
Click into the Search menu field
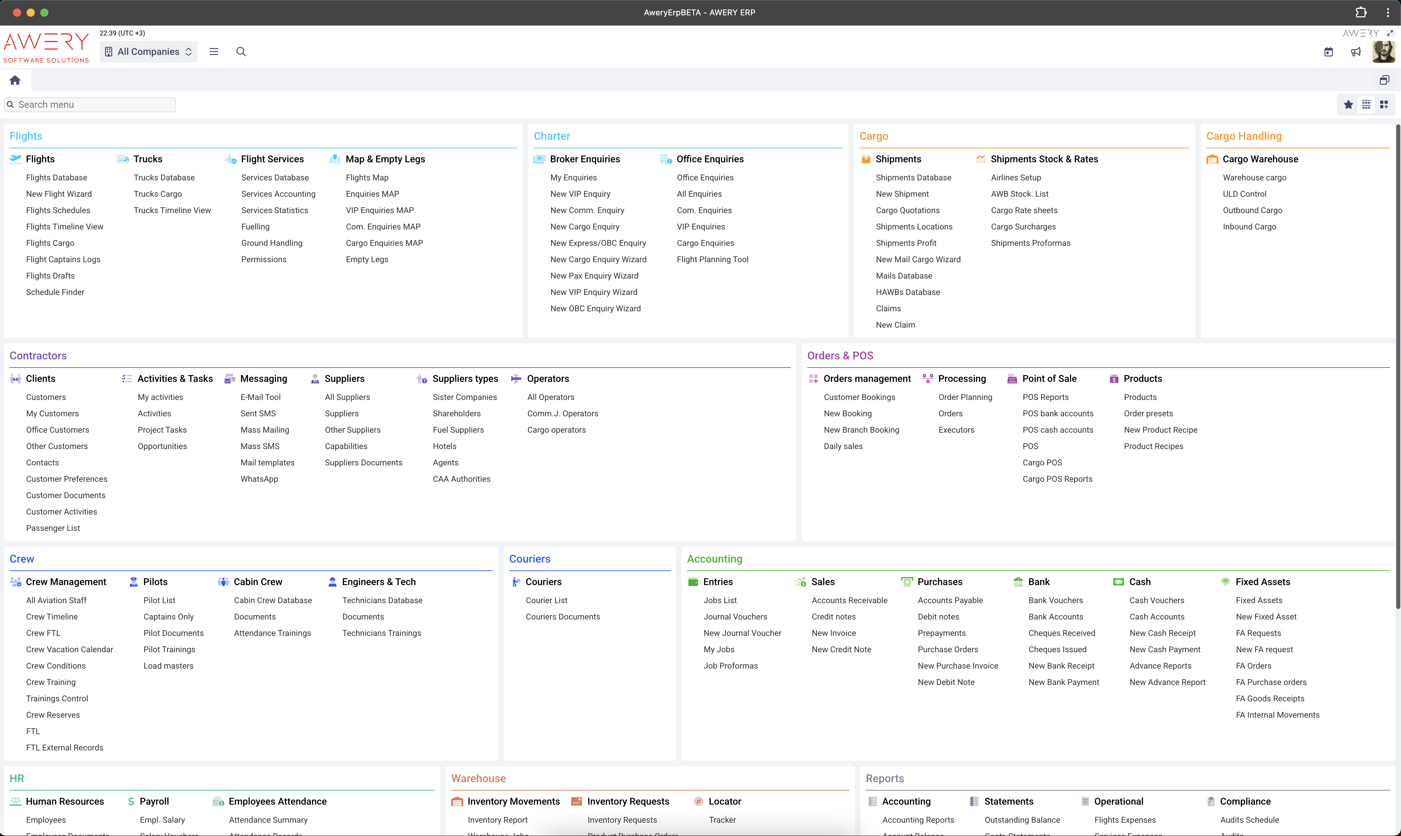(x=90, y=104)
